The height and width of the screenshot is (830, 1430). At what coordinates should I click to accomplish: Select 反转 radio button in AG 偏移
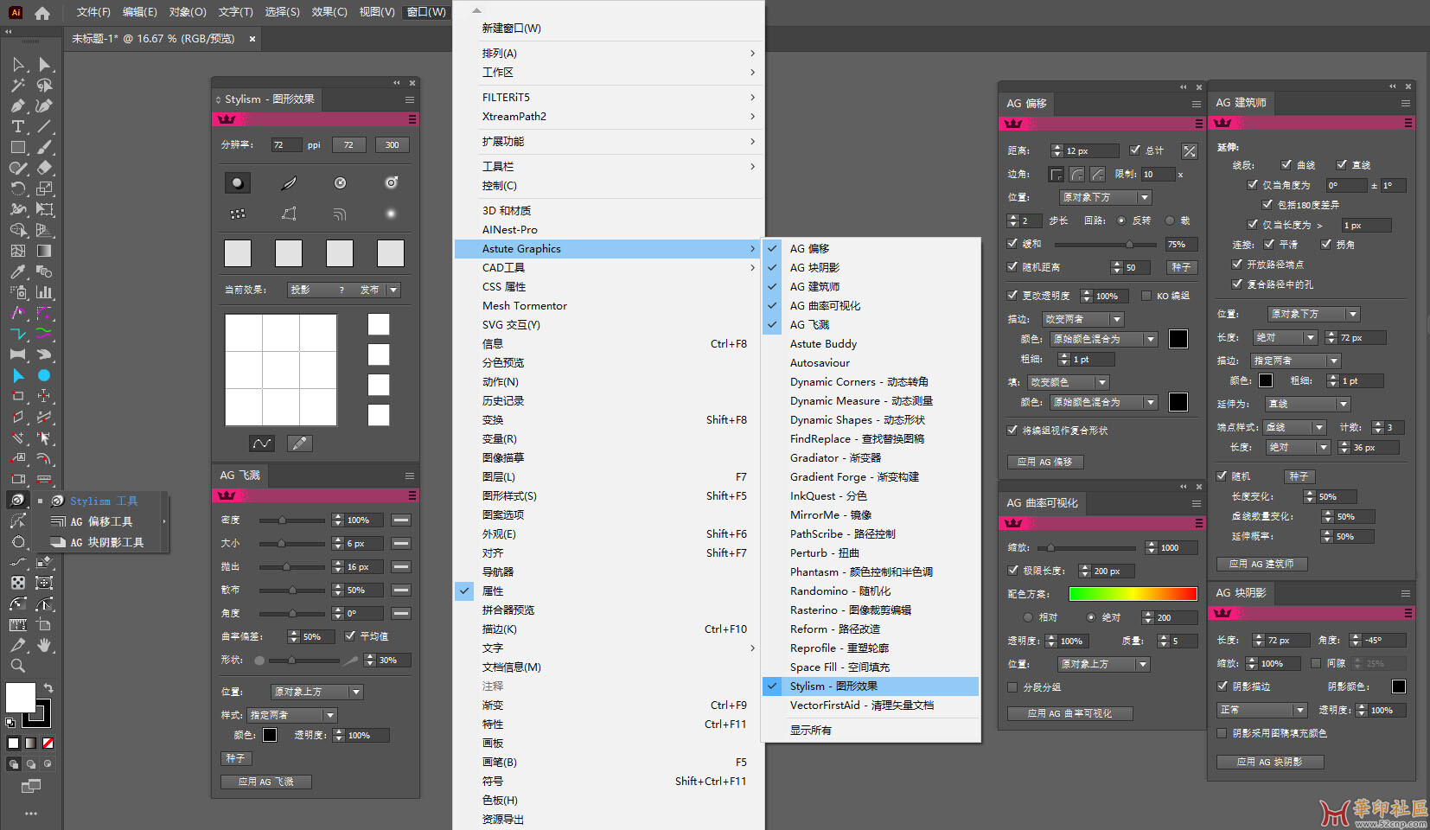[x=1121, y=220]
